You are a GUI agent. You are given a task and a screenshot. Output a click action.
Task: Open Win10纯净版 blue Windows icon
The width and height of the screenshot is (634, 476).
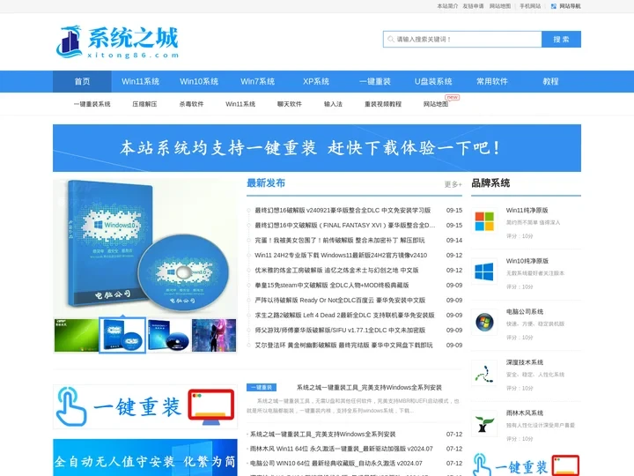point(484,271)
